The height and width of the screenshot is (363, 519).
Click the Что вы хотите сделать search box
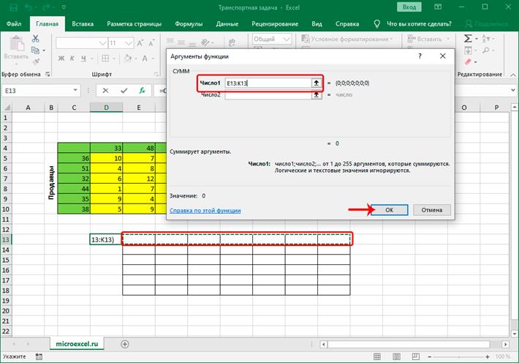[419, 24]
